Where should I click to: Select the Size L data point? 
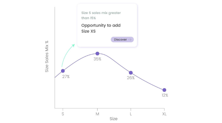point(131,73)
